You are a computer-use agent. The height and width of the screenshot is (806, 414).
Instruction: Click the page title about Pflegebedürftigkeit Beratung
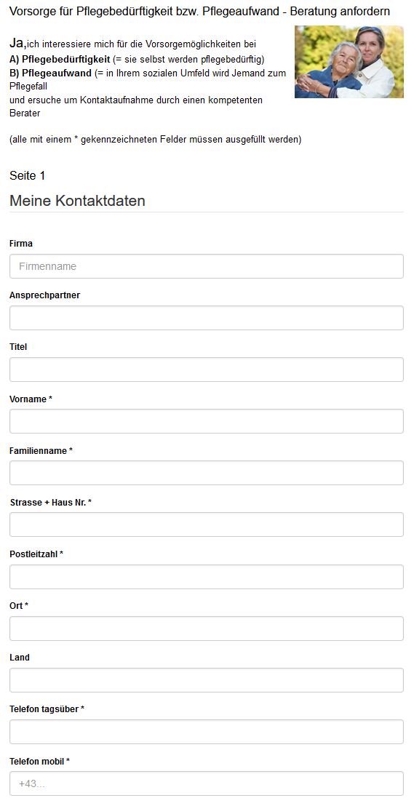(199, 12)
